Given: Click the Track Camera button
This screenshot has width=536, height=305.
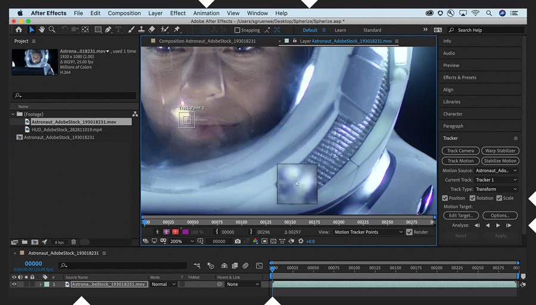Looking at the screenshot, I should coord(460,151).
